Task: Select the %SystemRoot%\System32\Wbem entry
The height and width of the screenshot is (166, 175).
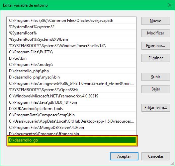Action: pos(71,39)
